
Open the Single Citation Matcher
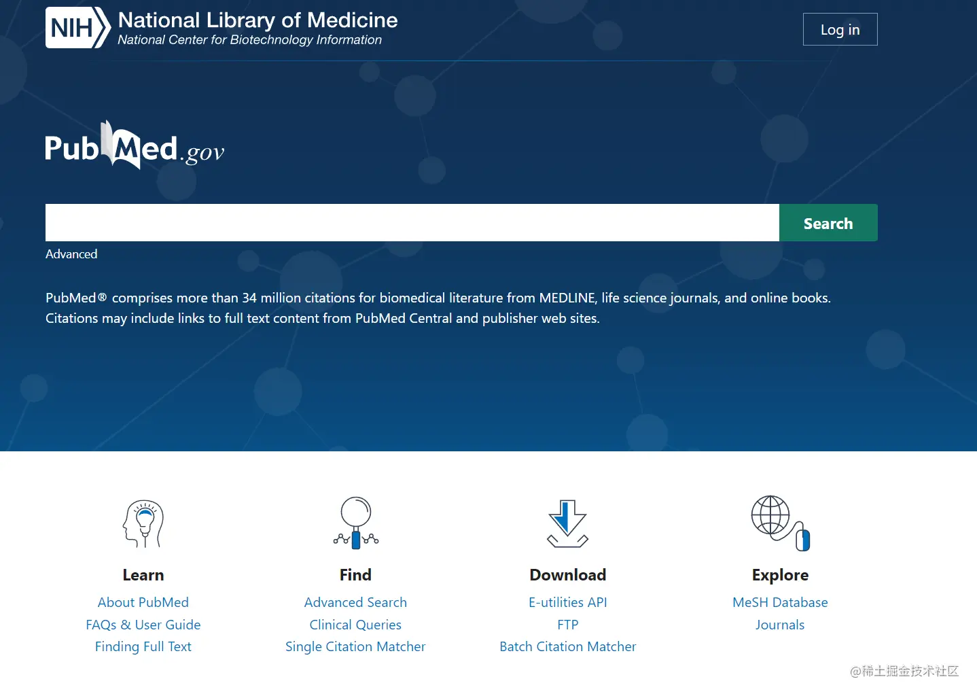tap(355, 646)
